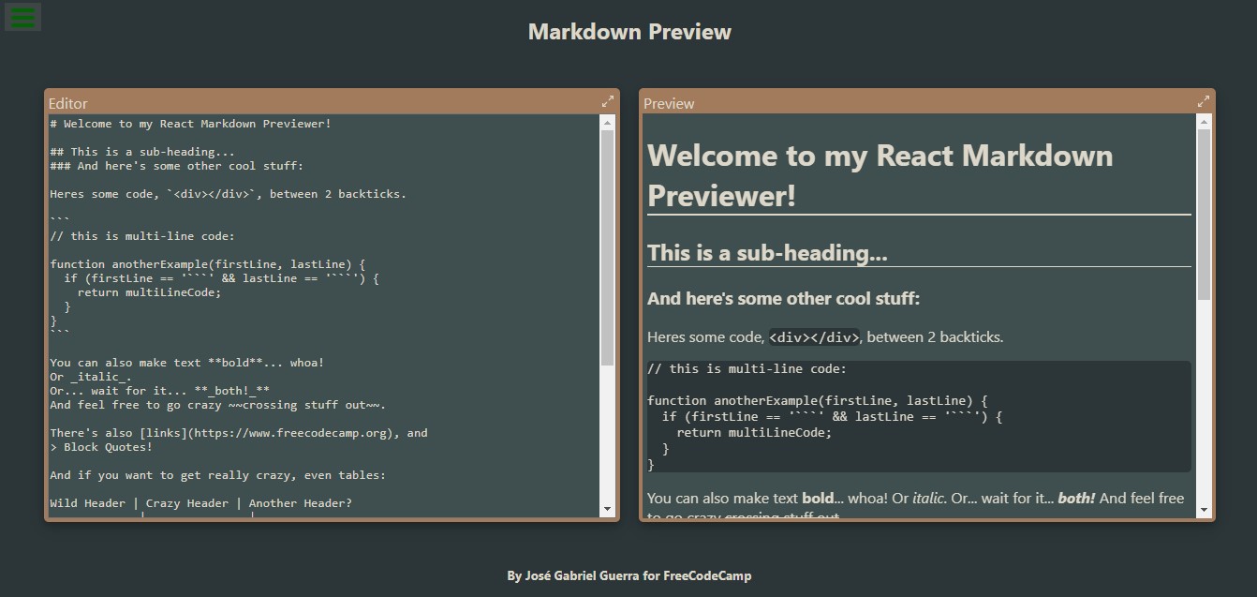Click editor line 'Heres some code, `<div></div>`'
This screenshot has width=1257, height=597.
(228, 194)
